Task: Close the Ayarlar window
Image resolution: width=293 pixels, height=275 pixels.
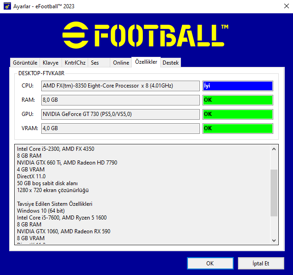Action: 286,6
